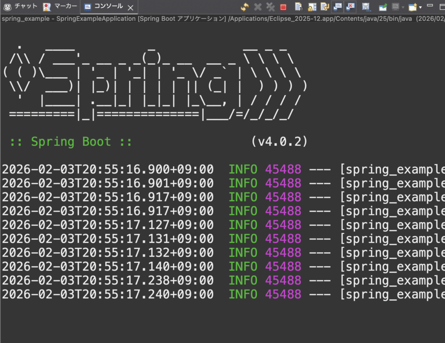Toggle show console when standard error changes
The image size is (445, 343).
[350, 7]
